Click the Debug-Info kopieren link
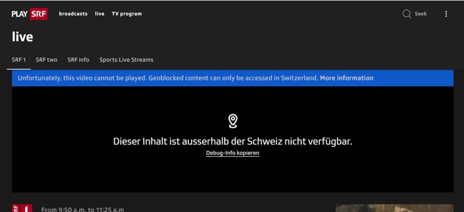 (232, 153)
